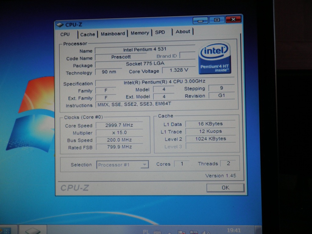This screenshot has width=312, height=234.
Task: Open the Memory tab
Action: coord(140,33)
